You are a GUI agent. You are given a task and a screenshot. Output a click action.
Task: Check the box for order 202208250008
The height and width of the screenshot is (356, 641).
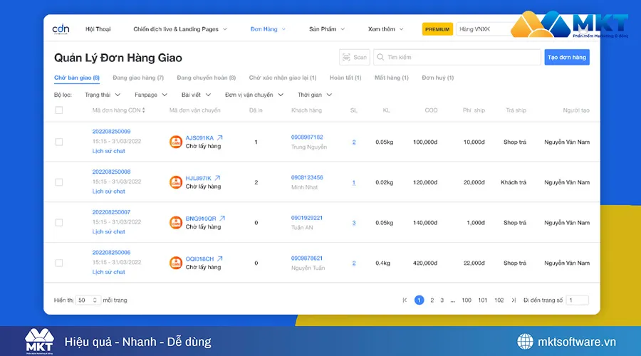tap(59, 182)
